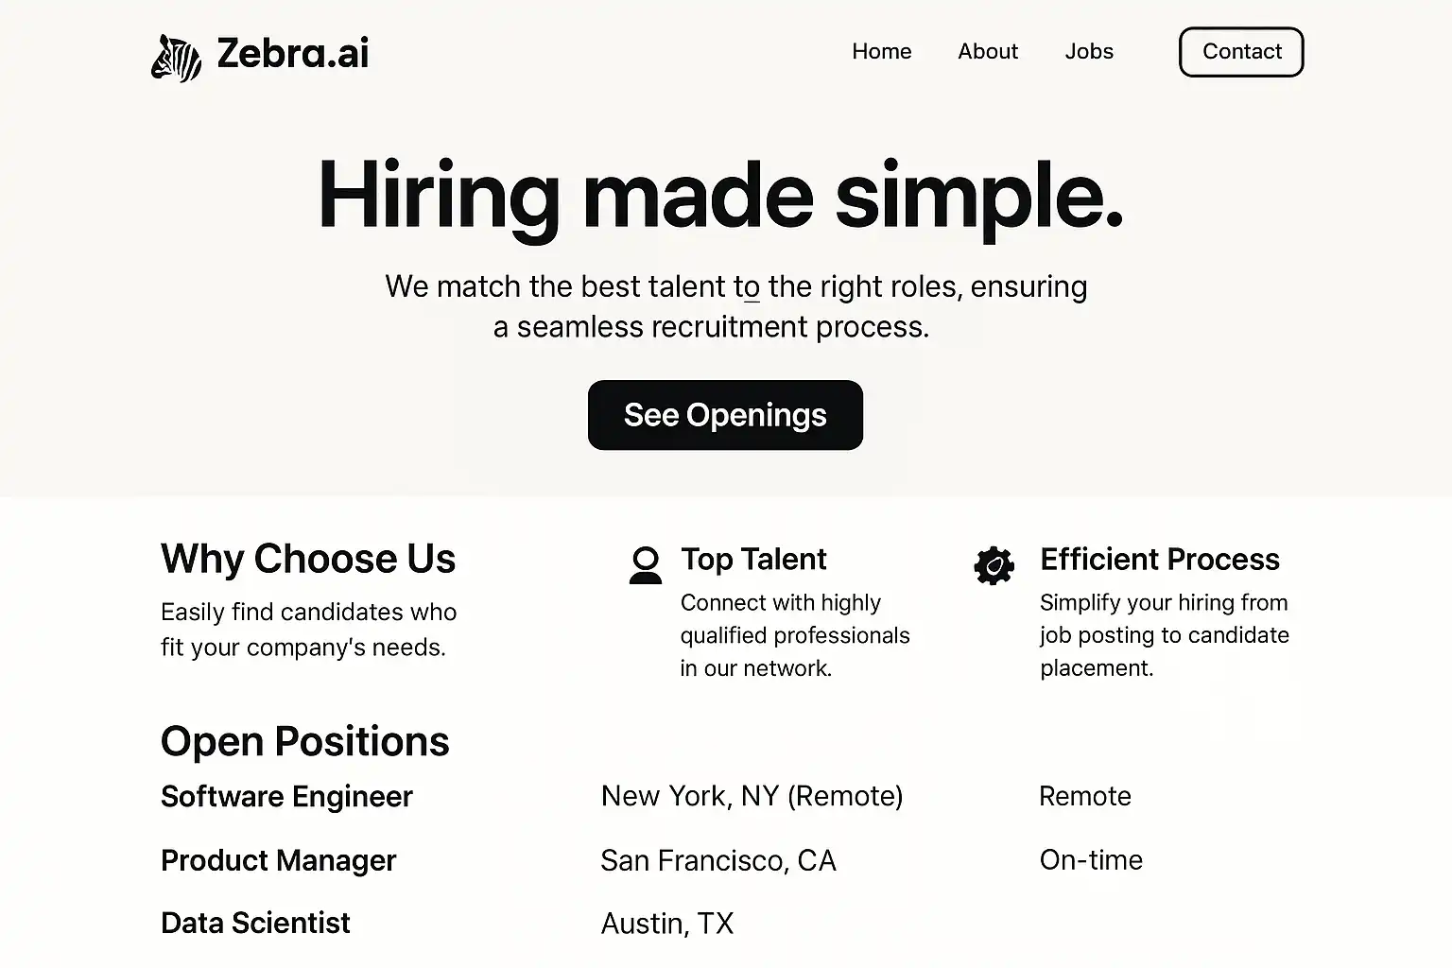Click the Hiring made simple headline

720,196
